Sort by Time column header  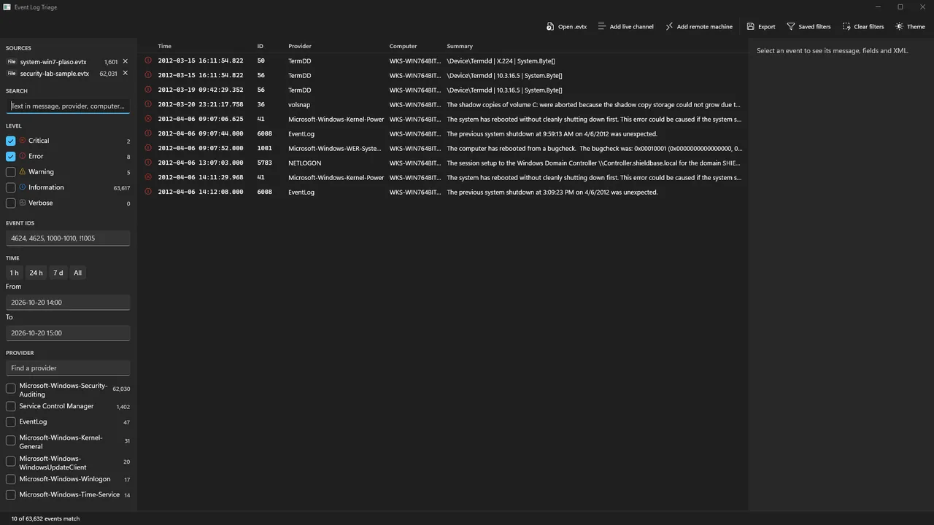(165, 46)
